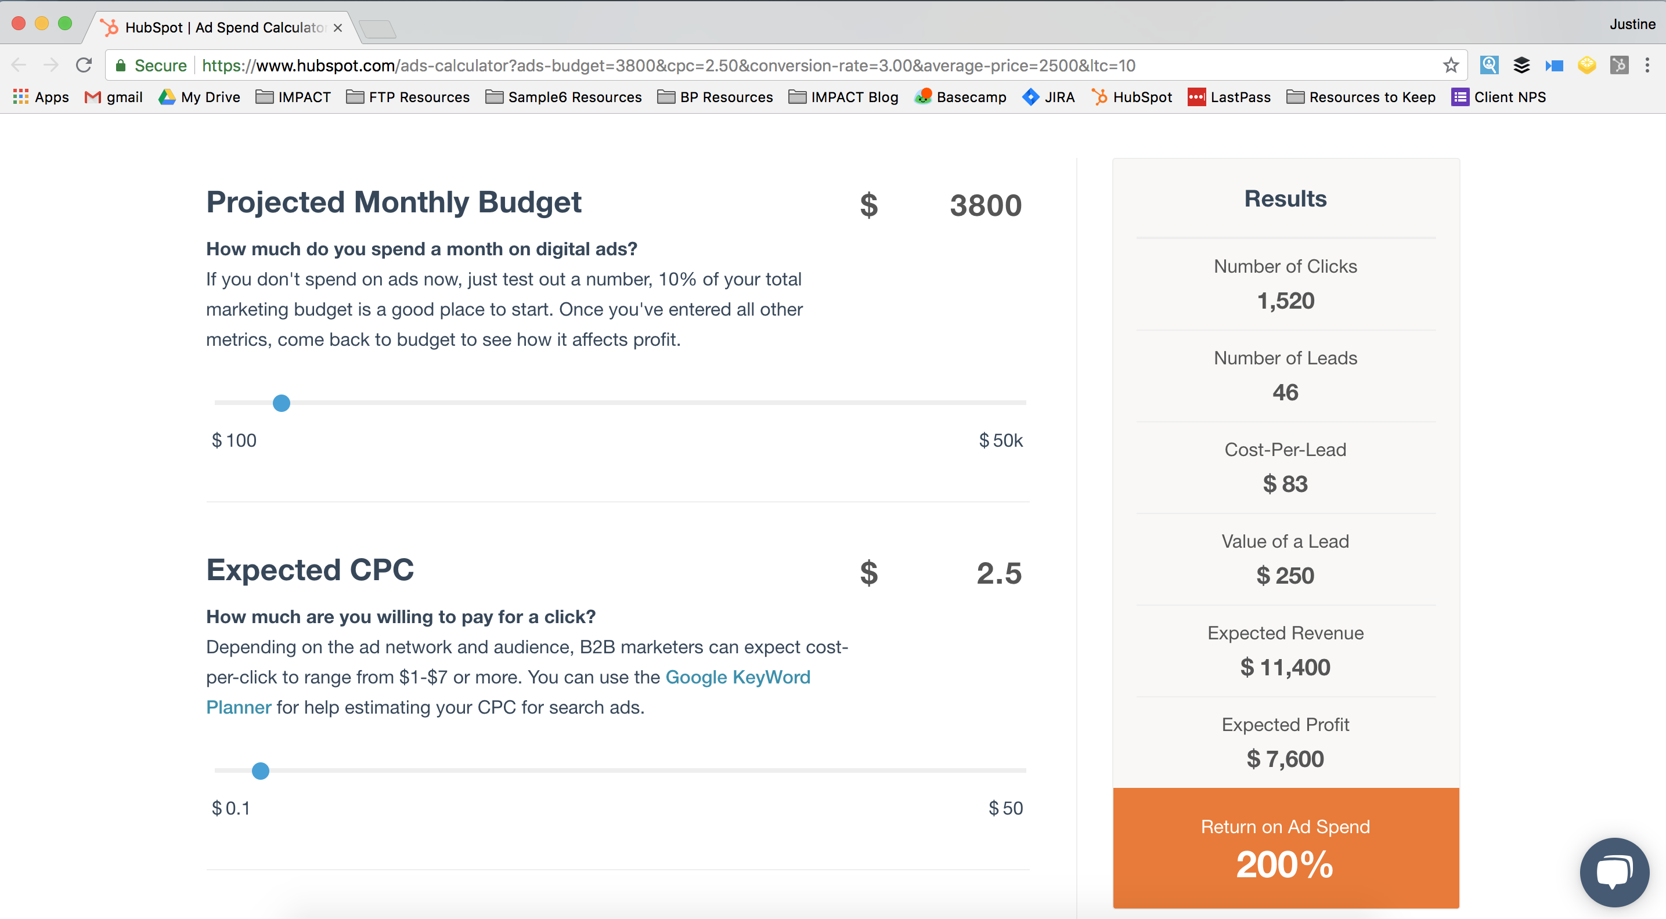Click the Cost-Per-Lead $ 83 value

click(1286, 484)
